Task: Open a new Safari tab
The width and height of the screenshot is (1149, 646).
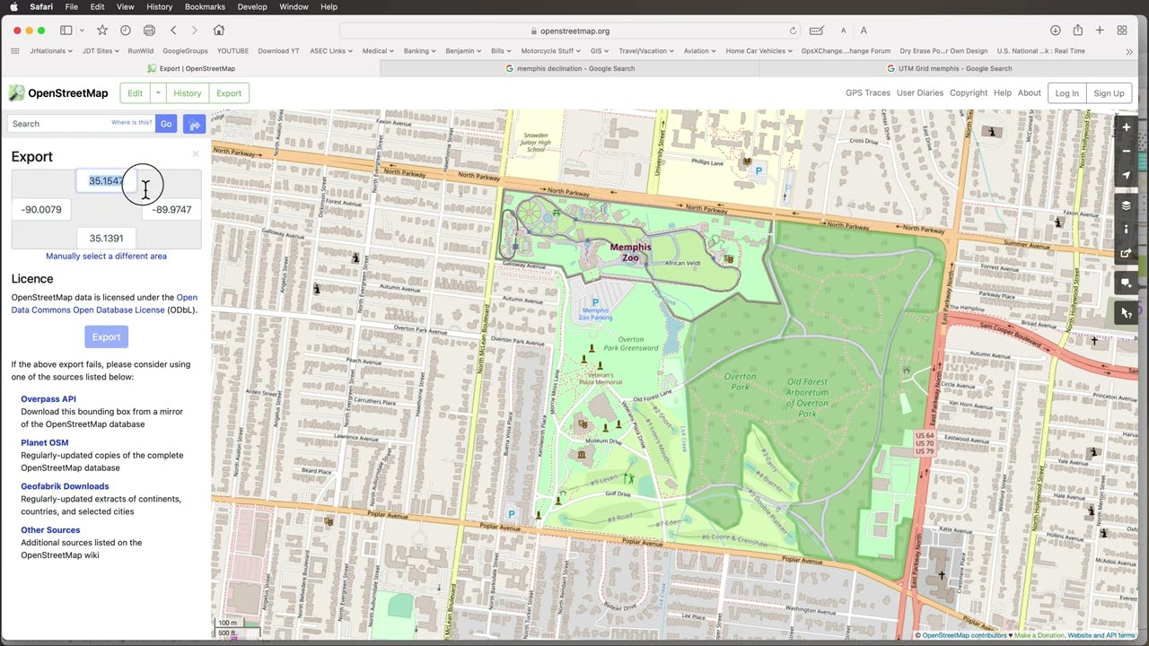Action: (1100, 31)
